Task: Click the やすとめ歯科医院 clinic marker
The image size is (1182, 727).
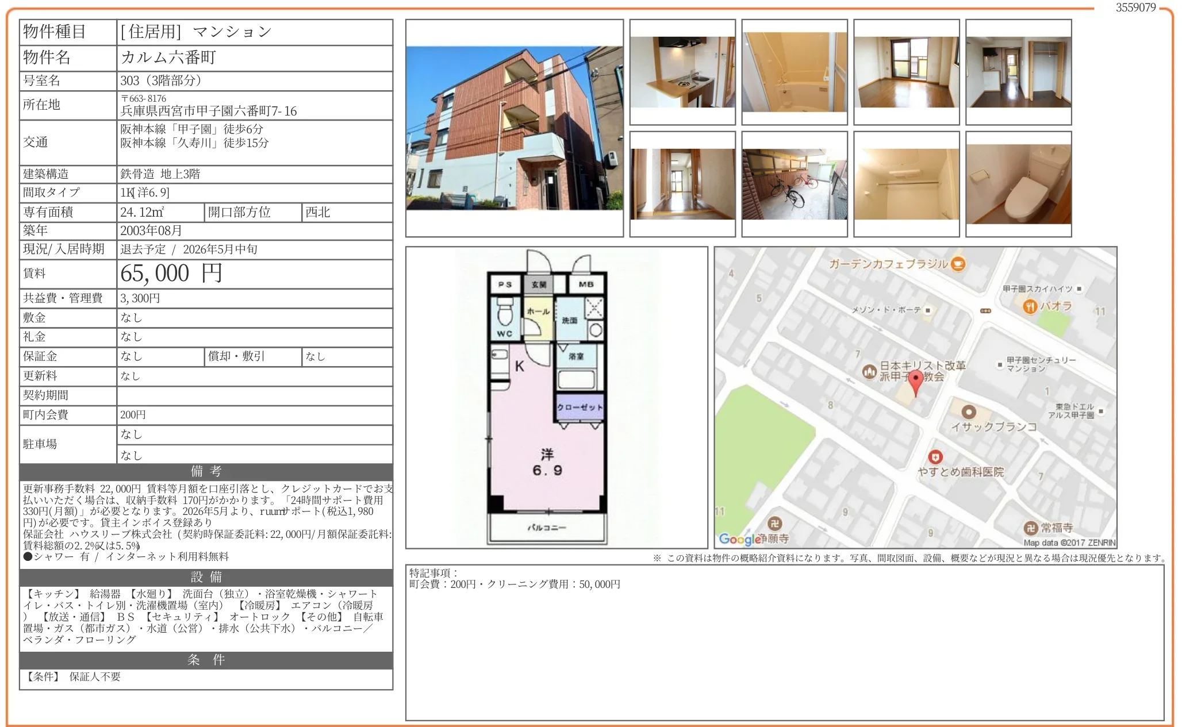Action: pyautogui.click(x=935, y=457)
